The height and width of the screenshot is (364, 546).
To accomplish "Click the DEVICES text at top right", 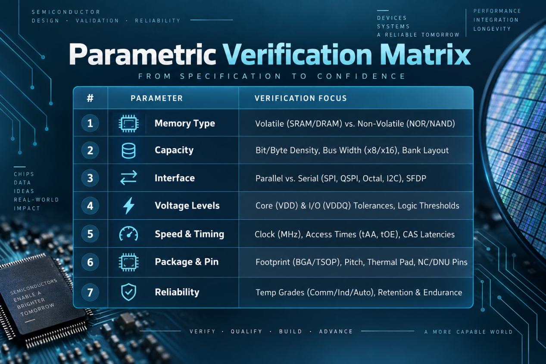I will click(x=392, y=18).
